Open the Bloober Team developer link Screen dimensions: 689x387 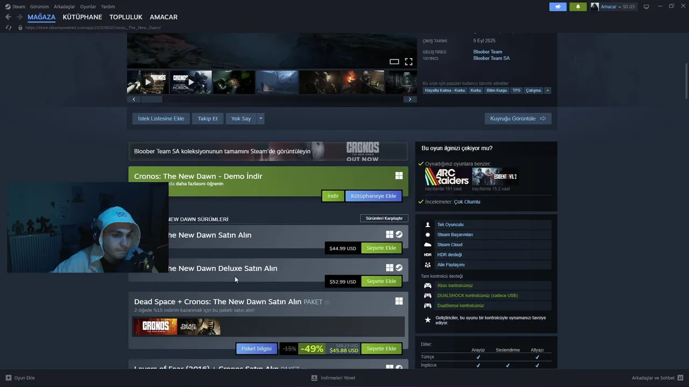(488, 52)
